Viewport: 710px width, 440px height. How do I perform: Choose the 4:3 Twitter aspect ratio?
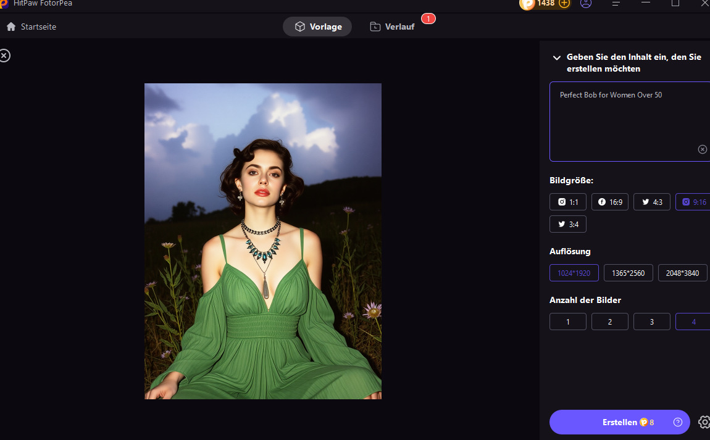[x=652, y=202]
